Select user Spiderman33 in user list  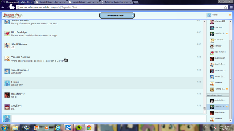pyautogui.click(x=218, y=71)
